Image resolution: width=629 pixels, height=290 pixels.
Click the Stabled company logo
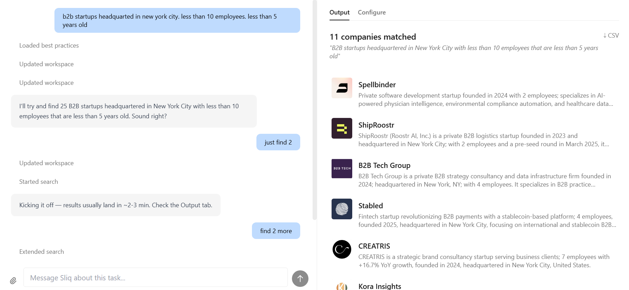342,209
